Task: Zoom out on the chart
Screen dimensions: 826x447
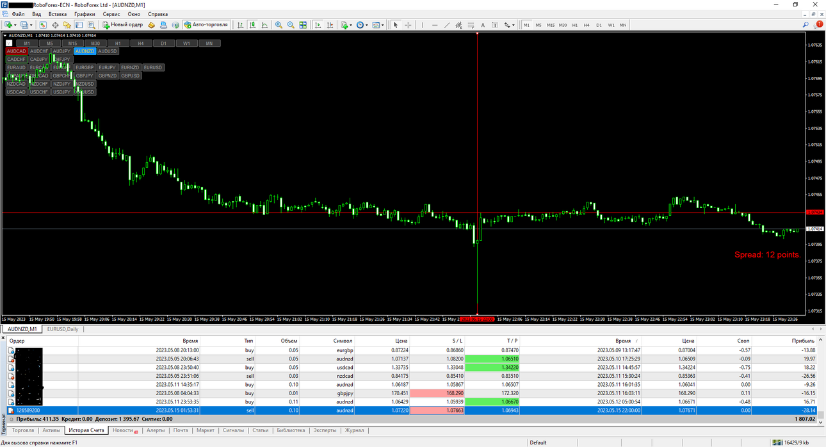Action: point(291,25)
